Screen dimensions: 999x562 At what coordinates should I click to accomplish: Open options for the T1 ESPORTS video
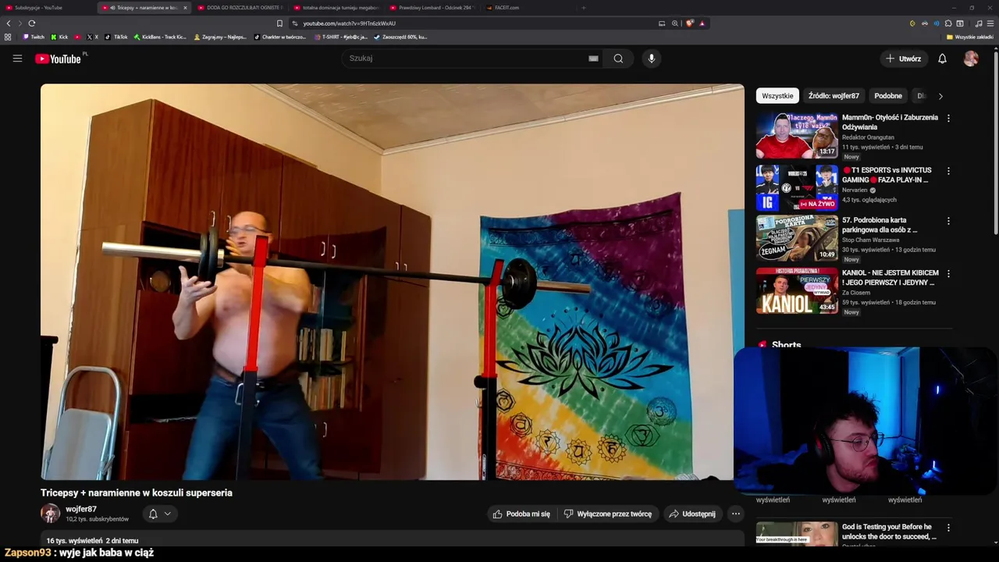948,171
